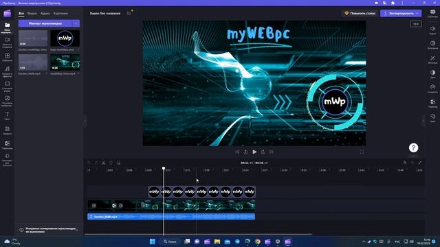This screenshot has height=247, width=440.
Task: Open the 16:9 aspect ratio selector
Action: [x=415, y=24]
